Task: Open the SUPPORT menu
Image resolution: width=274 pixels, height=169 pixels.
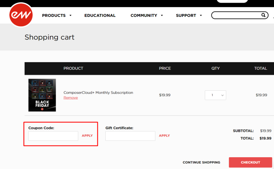Action: (186, 16)
